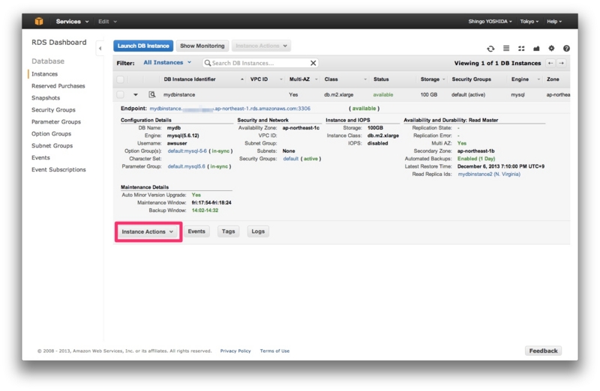Open the monitoring chart view icon

[536, 48]
